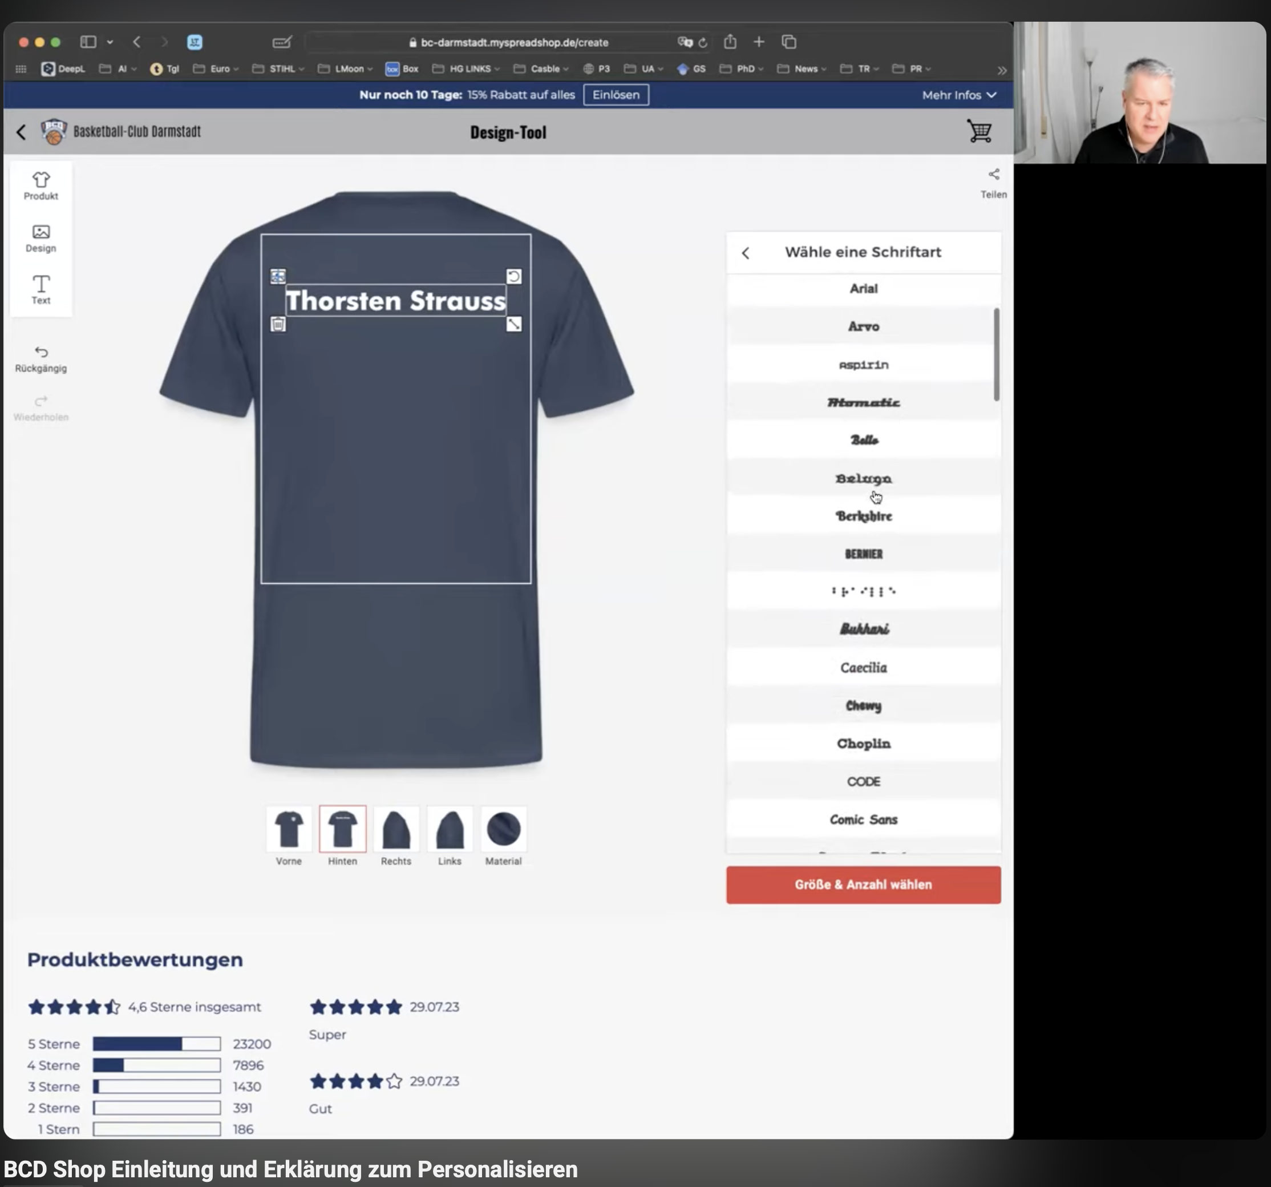Choose the Comic Sans font

[863, 819]
